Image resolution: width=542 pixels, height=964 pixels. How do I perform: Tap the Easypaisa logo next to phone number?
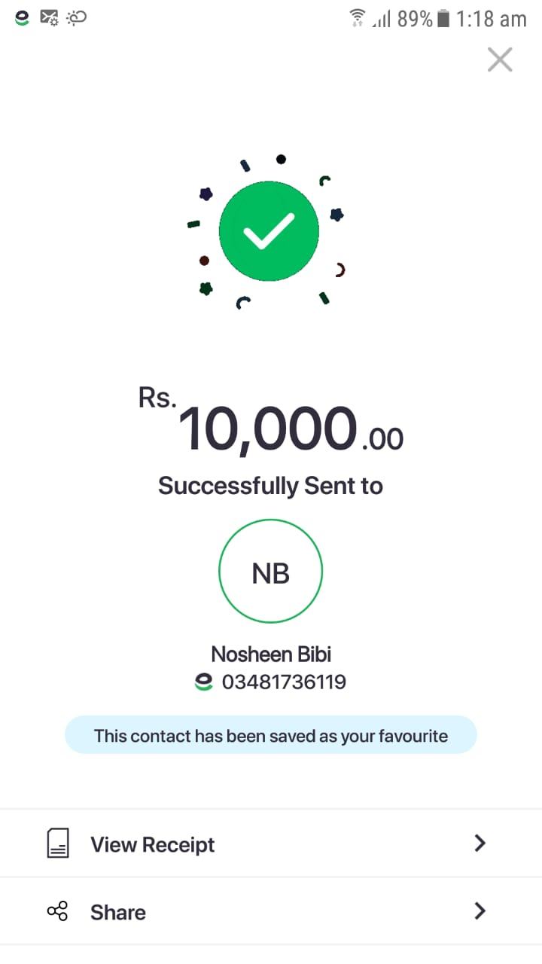(204, 682)
